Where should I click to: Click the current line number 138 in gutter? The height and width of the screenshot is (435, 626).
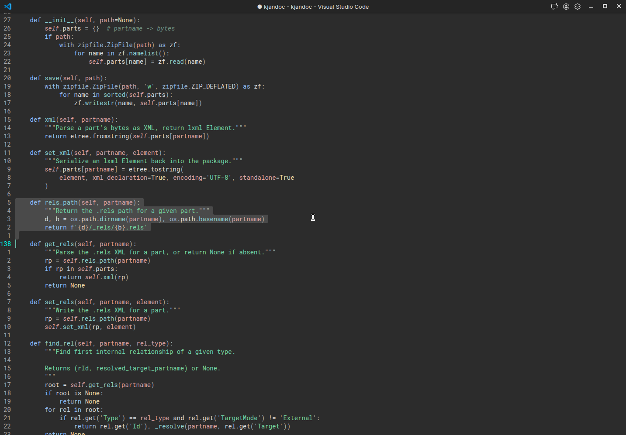(6, 244)
